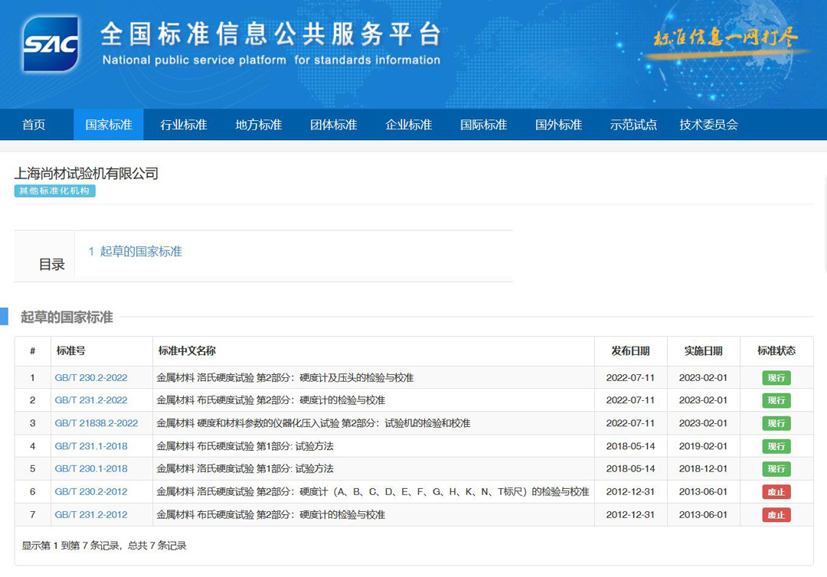The height and width of the screenshot is (577, 827).
Task: Select title 仪器化压入试验 第2部分：试验机的检验和校准
Action: tap(313, 423)
